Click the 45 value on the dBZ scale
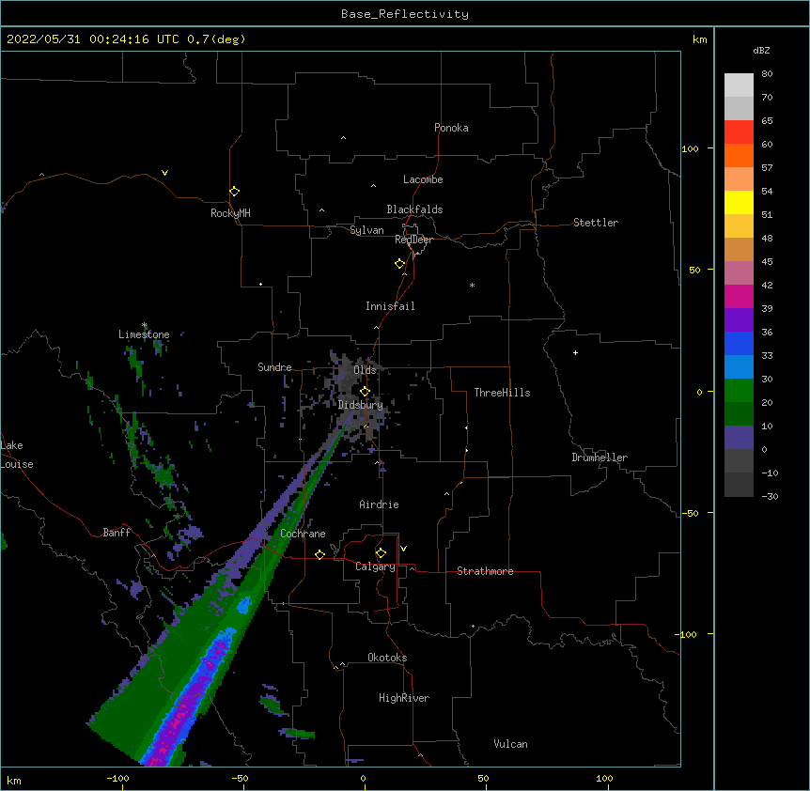This screenshot has width=810, height=791. pyautogui.click(x=767, y=262)
